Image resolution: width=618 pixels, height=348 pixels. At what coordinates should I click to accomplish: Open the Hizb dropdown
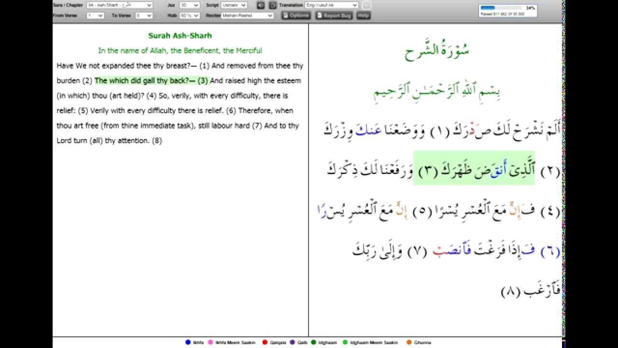189,15
